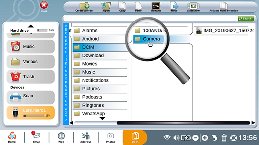259x145 pixels.
Task: Select the 100ANDRO folder
Action: (160, 31)
